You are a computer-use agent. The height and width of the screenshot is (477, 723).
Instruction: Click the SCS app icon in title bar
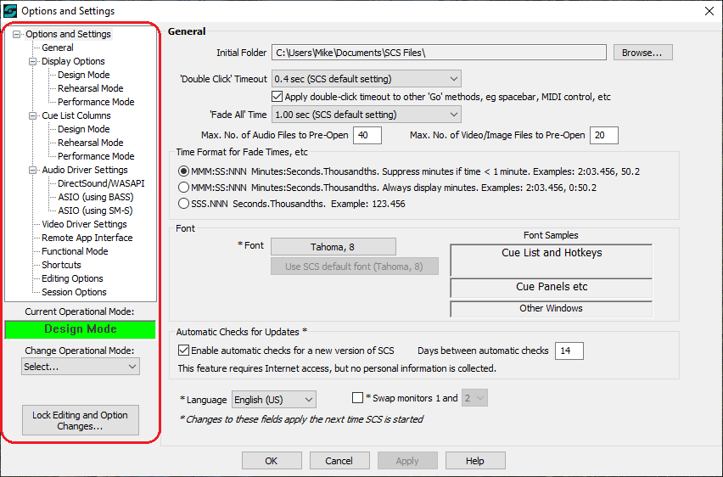[10, 11]
